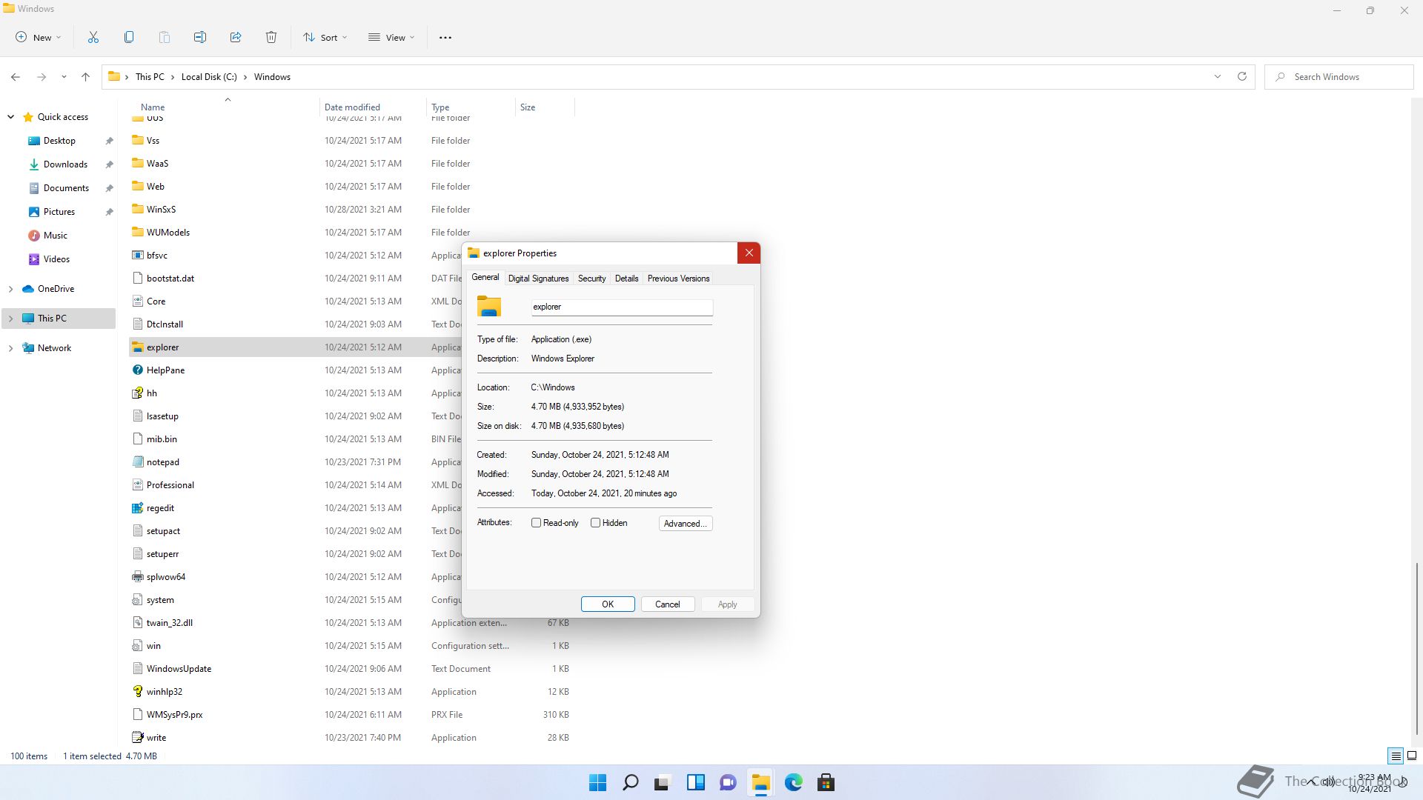Tick the Read-only attribute checkbox
Viewport: 1423px width, 800px height.
[536, 523]
